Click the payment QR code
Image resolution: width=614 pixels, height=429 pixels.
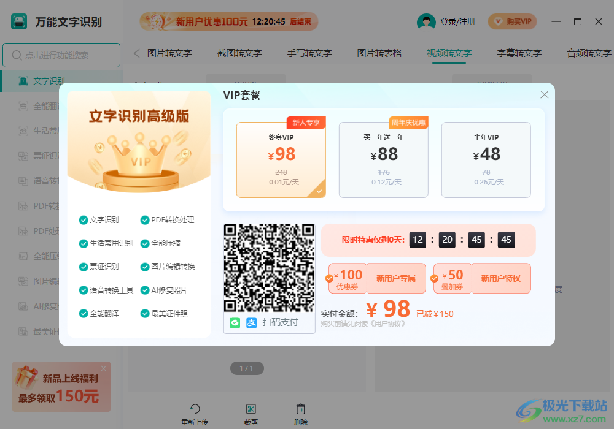[x=269, y=268]
